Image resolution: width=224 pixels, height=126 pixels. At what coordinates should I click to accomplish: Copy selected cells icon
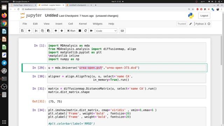[x=42, y=31]
